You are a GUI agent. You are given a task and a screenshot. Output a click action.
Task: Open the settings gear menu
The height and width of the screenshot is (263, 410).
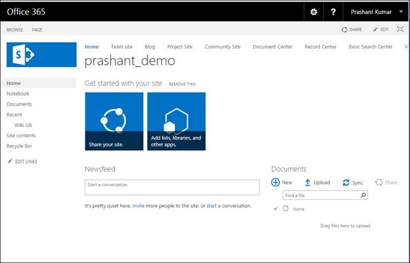coord(313,12)
